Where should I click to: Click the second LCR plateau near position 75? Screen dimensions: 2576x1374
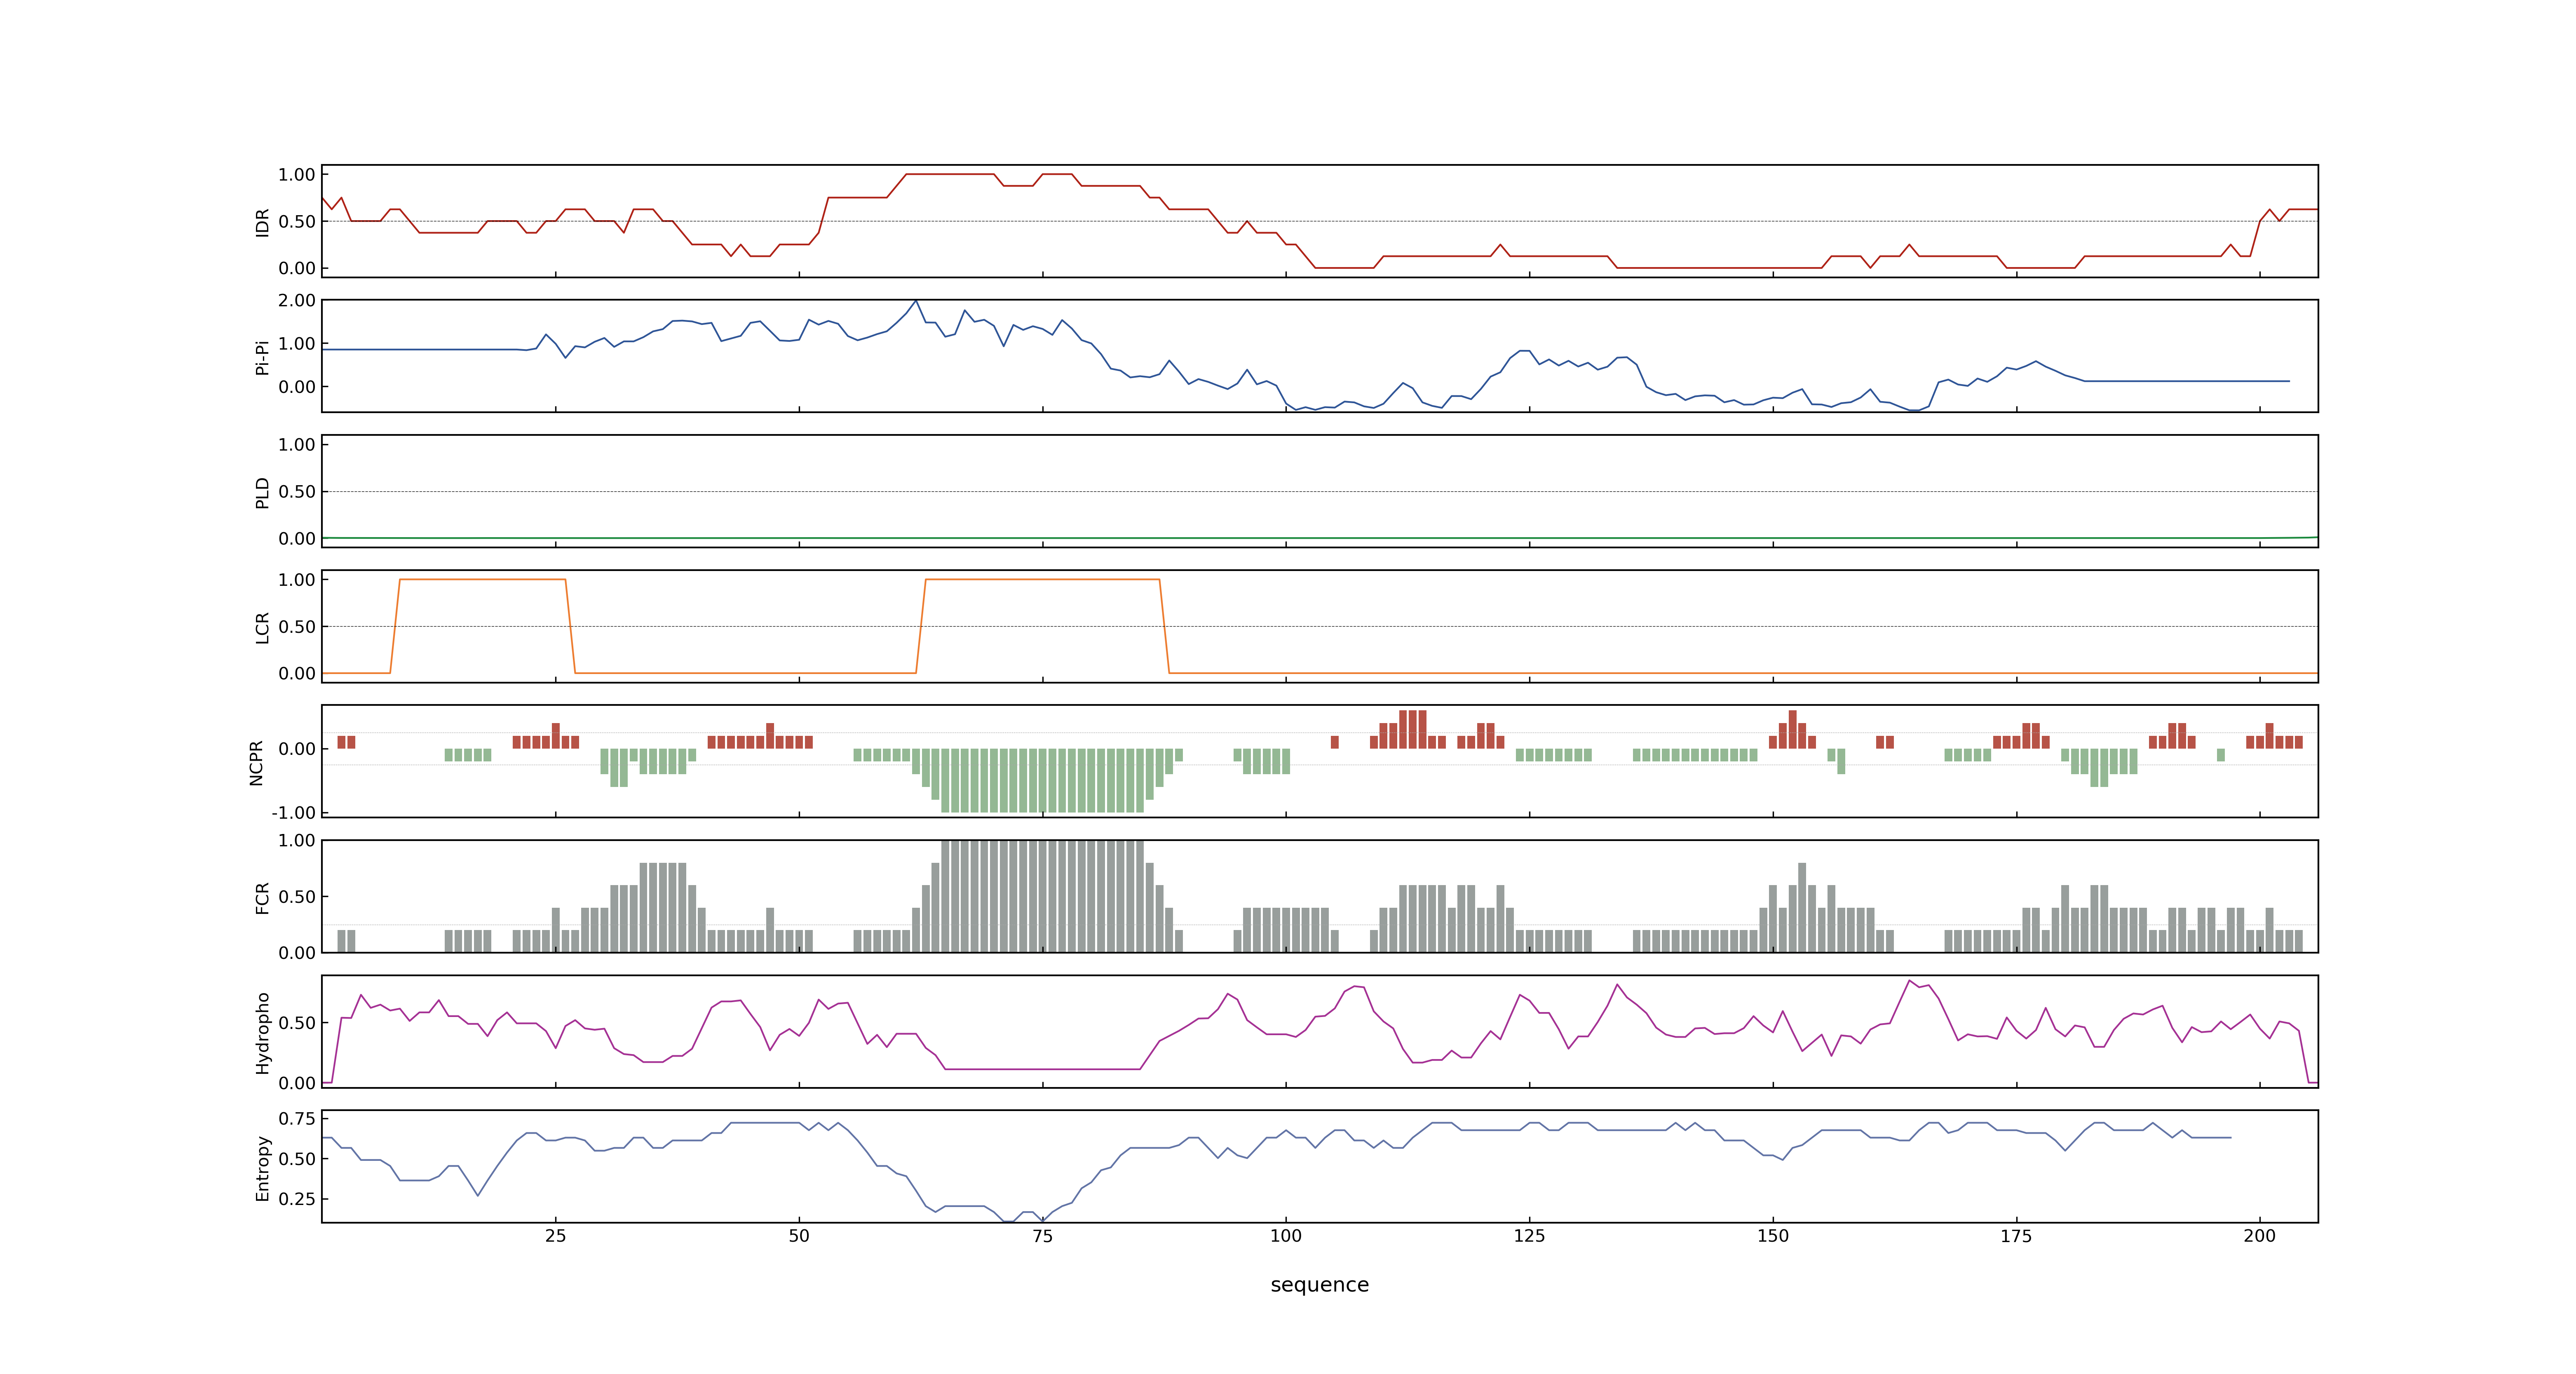click(1042, 579)
